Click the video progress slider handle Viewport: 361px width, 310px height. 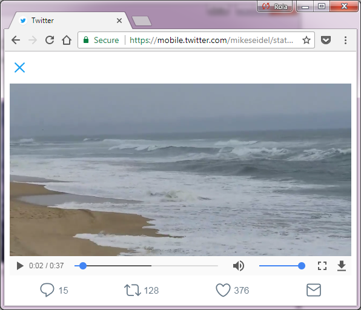pyautogui.click(x=82, y=266)
